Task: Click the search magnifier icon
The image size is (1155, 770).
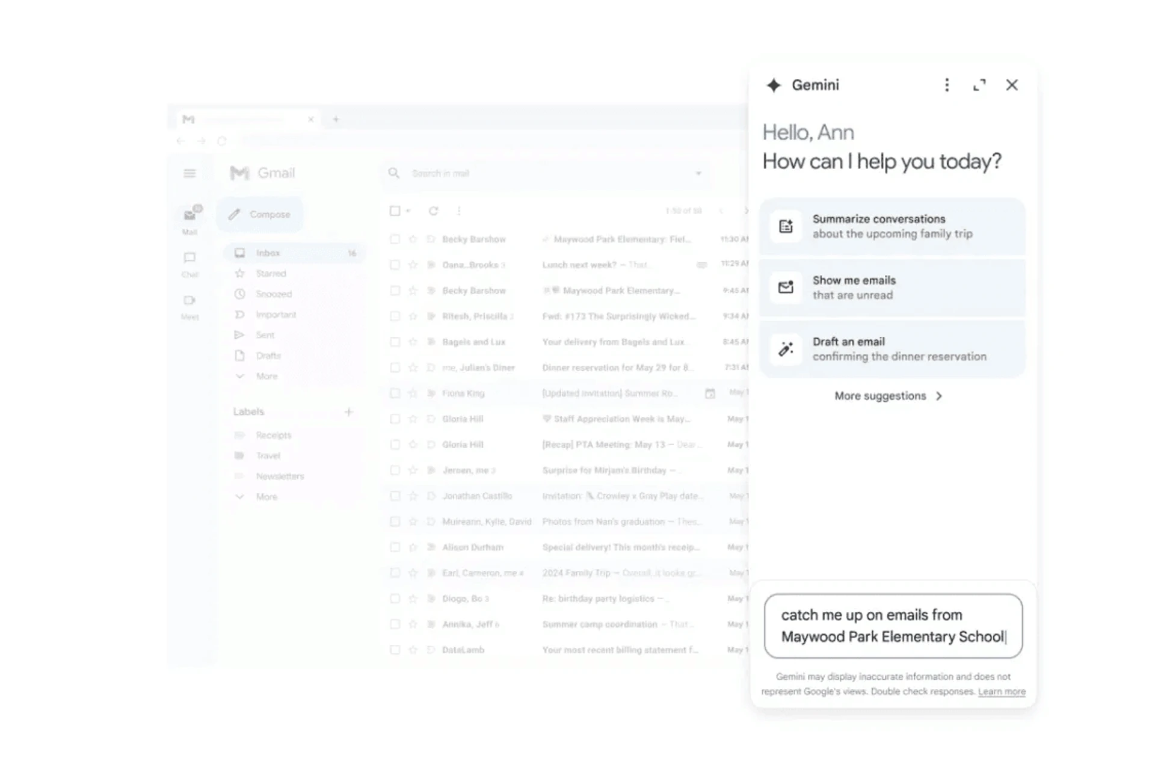Action: (x=394, y=173)
